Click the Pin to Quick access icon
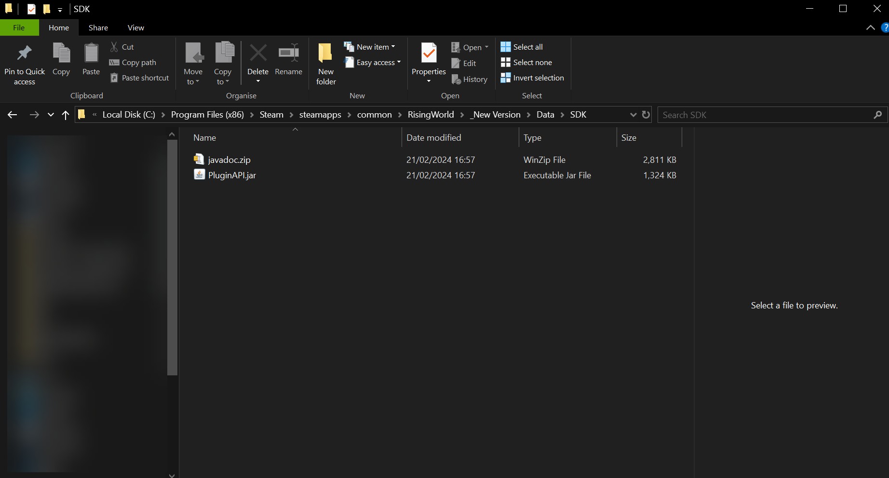The width and height of the screenshot is (889, 478). pos(25,53)
